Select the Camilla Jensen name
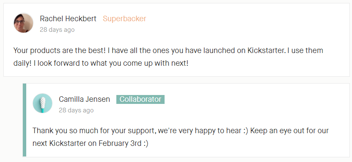Screen dimensions: 352x162 [x=85, y=99]
